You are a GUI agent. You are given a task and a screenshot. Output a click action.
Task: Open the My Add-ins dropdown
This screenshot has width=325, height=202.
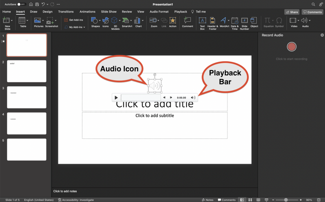tap(75, 27)
